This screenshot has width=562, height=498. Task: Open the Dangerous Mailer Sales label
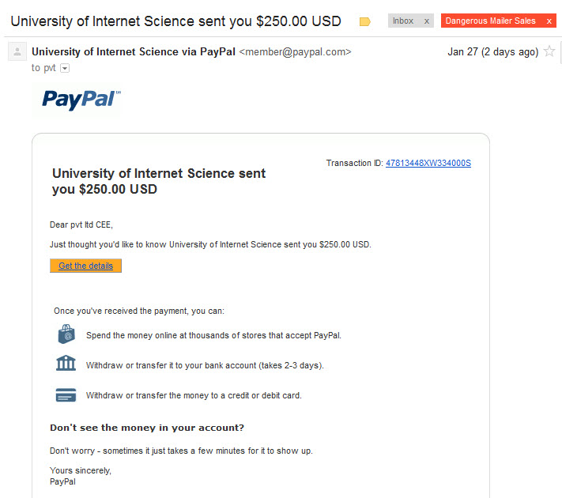tap(490, 21)
